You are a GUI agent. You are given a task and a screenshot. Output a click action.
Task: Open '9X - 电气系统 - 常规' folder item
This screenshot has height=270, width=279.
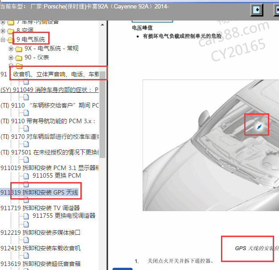point(51,48)
